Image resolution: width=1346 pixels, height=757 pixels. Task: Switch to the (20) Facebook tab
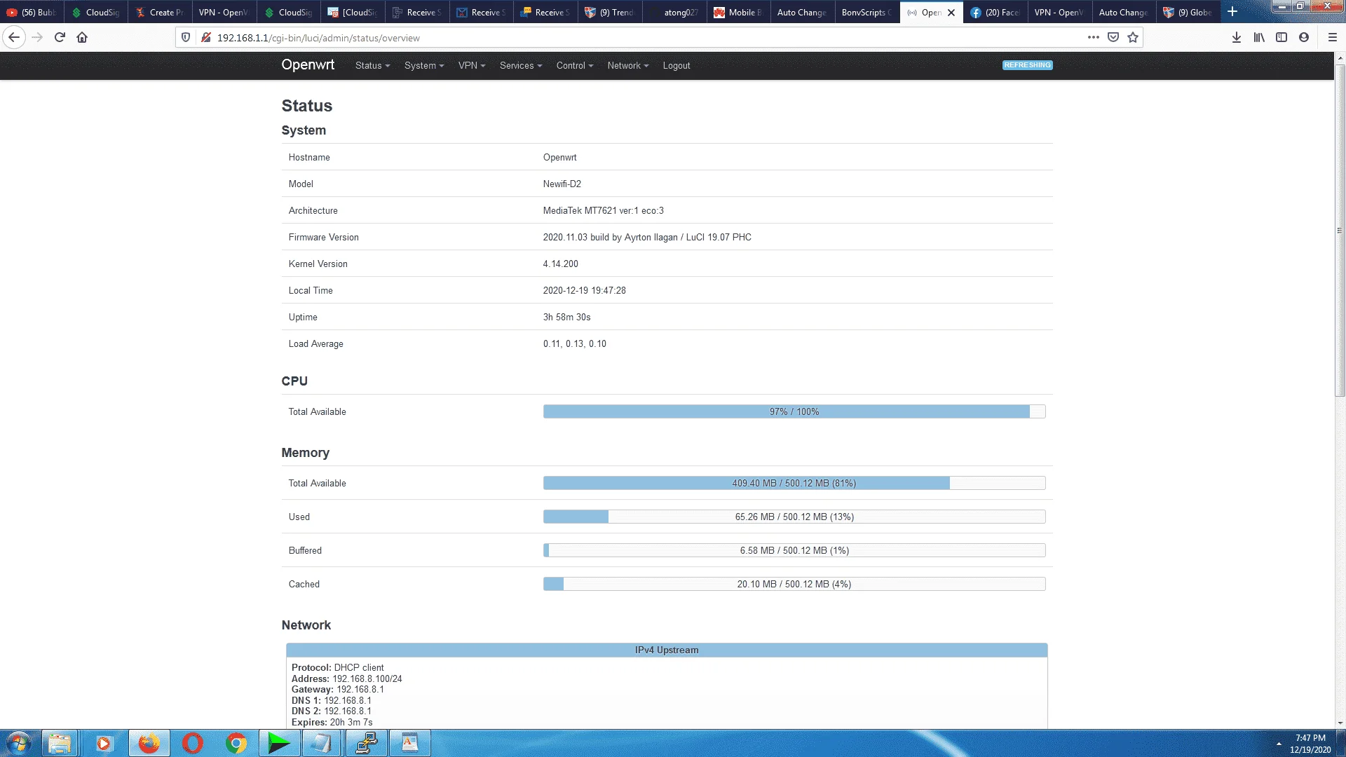click(995, 13)
